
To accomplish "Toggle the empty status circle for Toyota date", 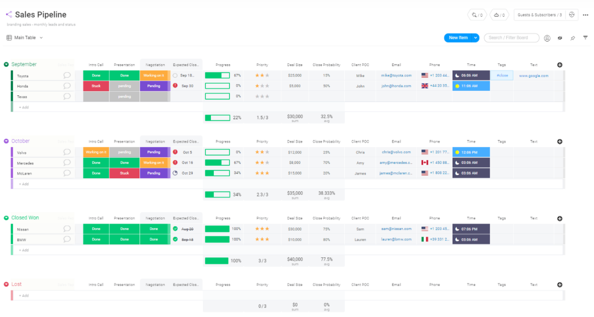I will pos(175,75).
